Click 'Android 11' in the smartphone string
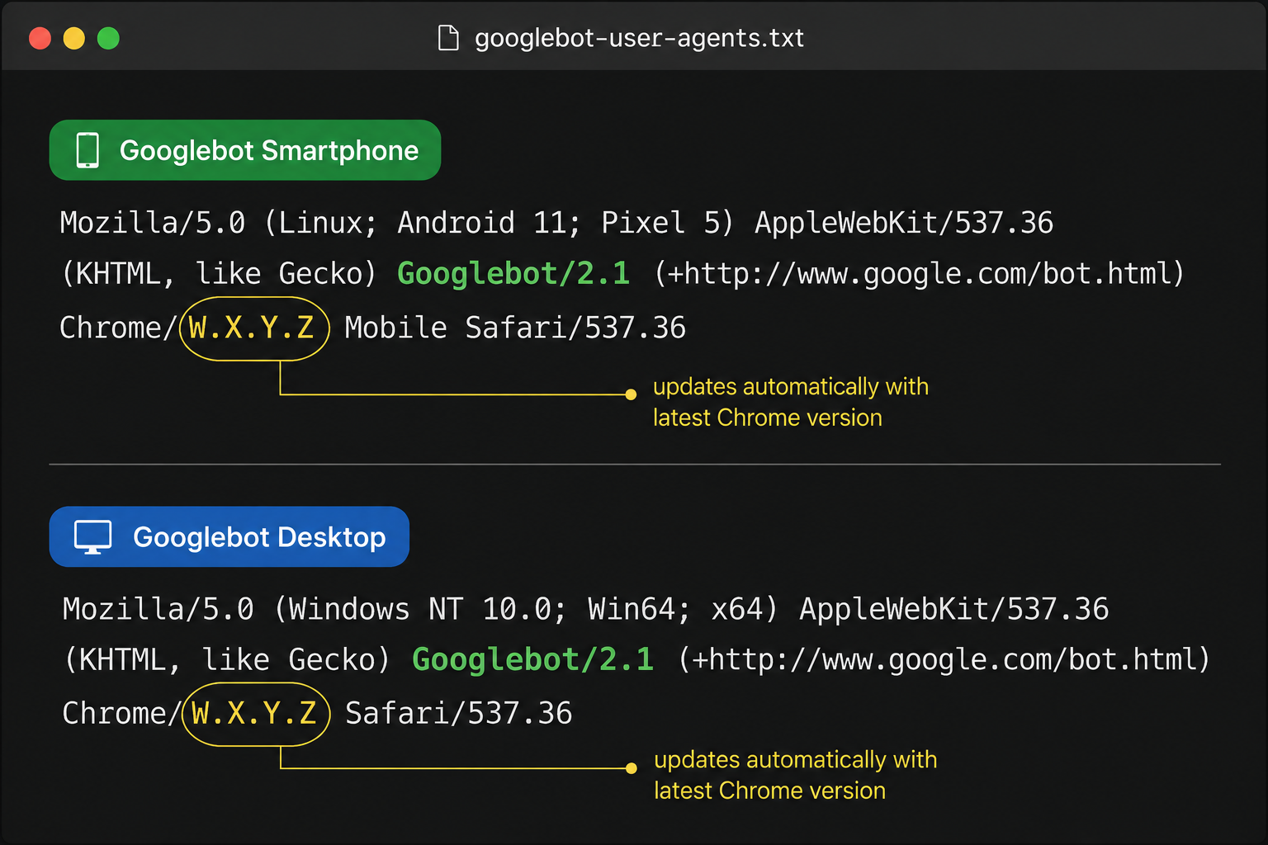1268x845 pixels. pyautogui.click(x=480, y=223)
